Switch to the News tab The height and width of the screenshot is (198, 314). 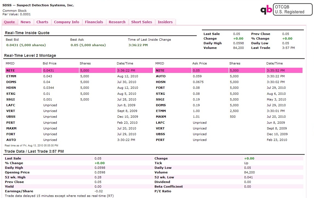26,22
